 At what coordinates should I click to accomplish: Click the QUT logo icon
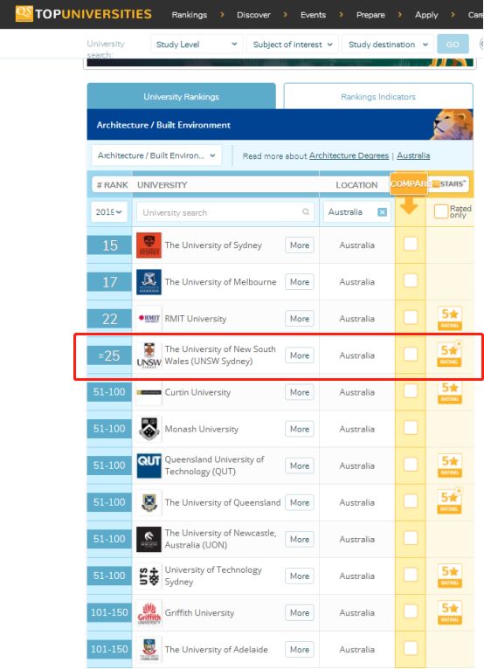149,466
